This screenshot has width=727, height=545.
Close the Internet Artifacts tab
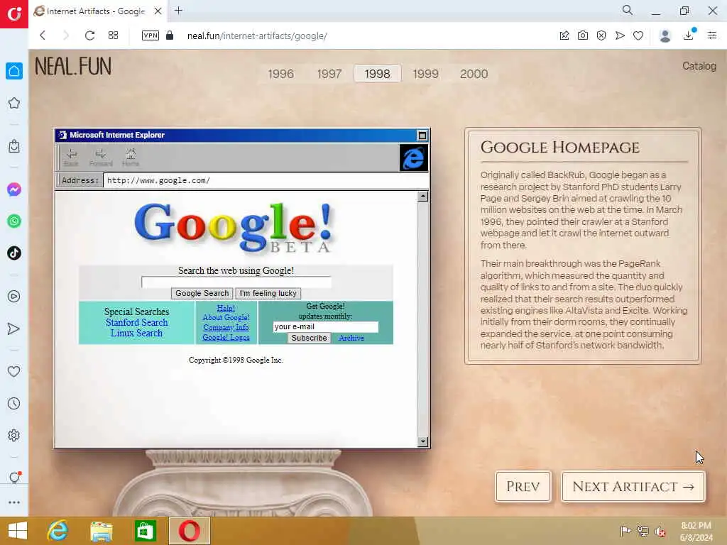point(158,11)
